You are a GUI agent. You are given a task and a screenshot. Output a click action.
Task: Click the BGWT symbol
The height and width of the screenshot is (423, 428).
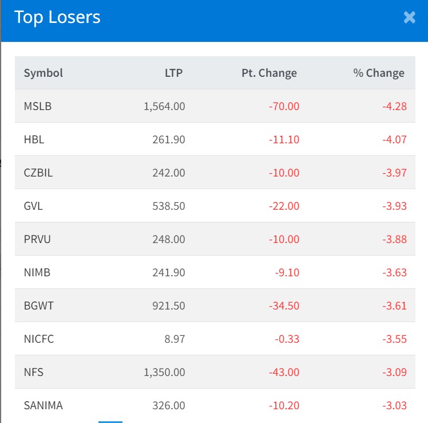(38, 305)
